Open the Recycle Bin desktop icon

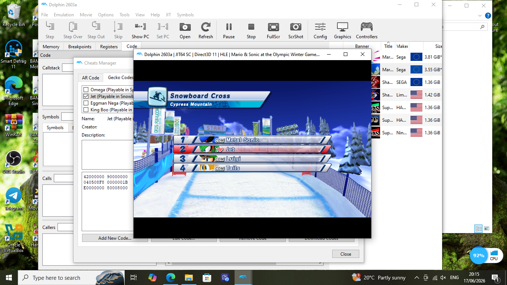pyautogui.click(x=14, y=16)
